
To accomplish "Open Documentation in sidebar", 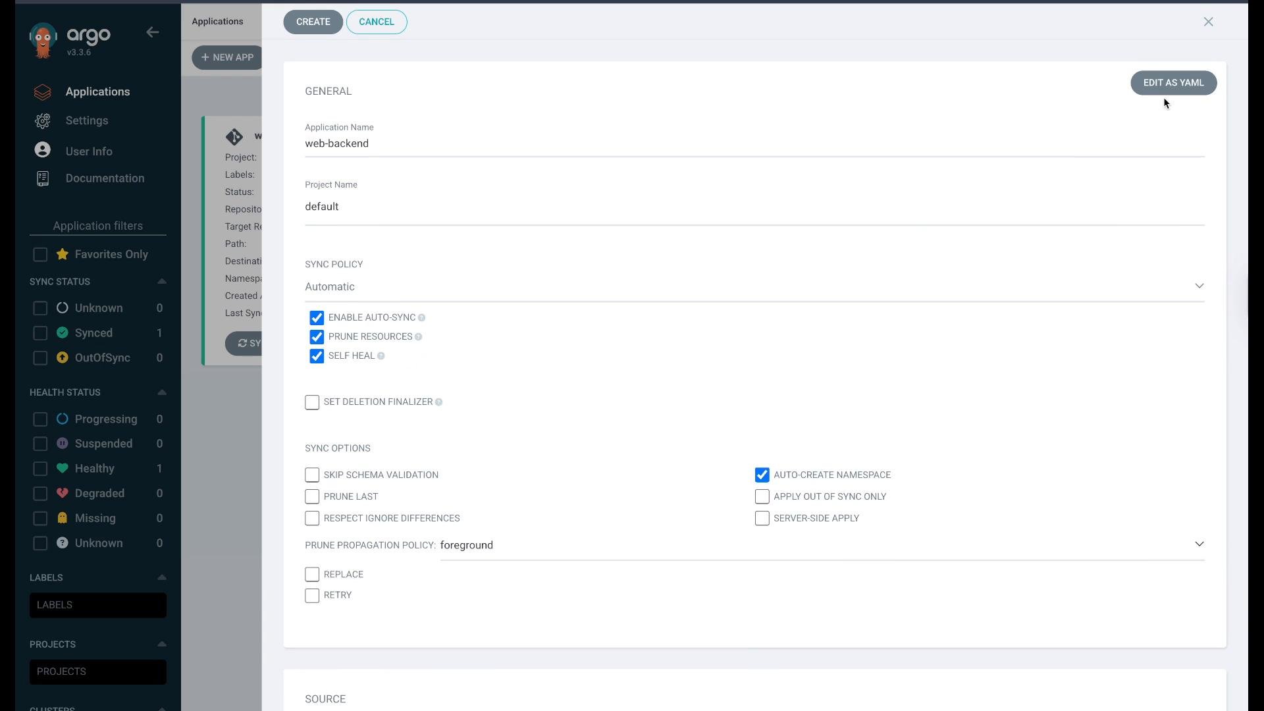I will click(x=105, y=178).
